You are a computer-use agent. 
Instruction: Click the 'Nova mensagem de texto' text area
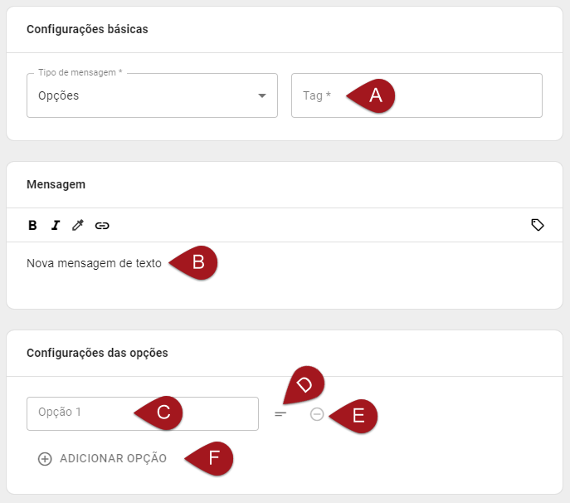pos(94,264)
